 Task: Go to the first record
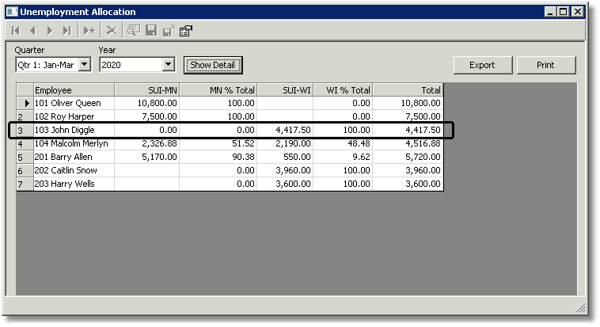click(x=16, y=31)
